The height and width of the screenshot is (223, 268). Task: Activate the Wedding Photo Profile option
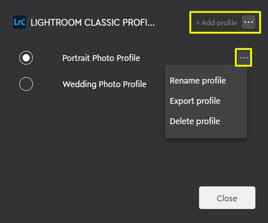point(26,84)
